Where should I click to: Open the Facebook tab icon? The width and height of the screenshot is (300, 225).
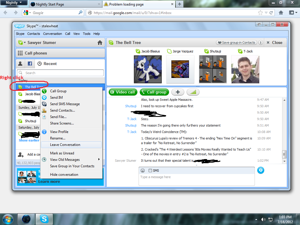30,64
